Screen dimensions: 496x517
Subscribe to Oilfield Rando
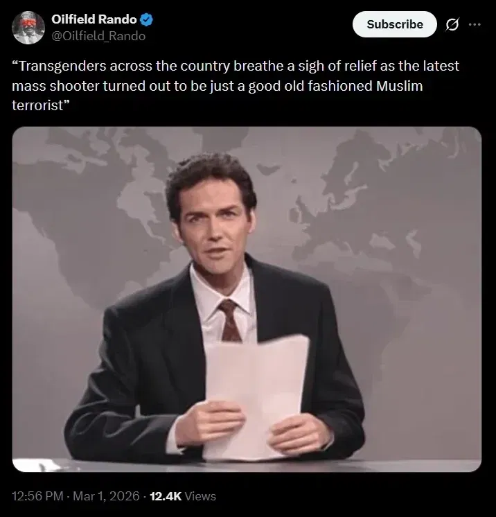[394, 24]
